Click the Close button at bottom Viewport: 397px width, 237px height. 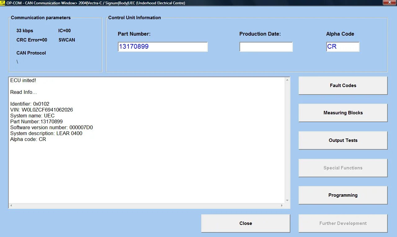(x=246, y=223)
